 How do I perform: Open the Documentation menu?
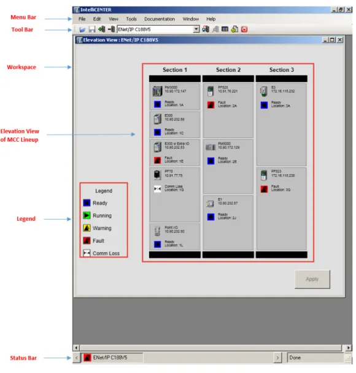click(160, 19)
